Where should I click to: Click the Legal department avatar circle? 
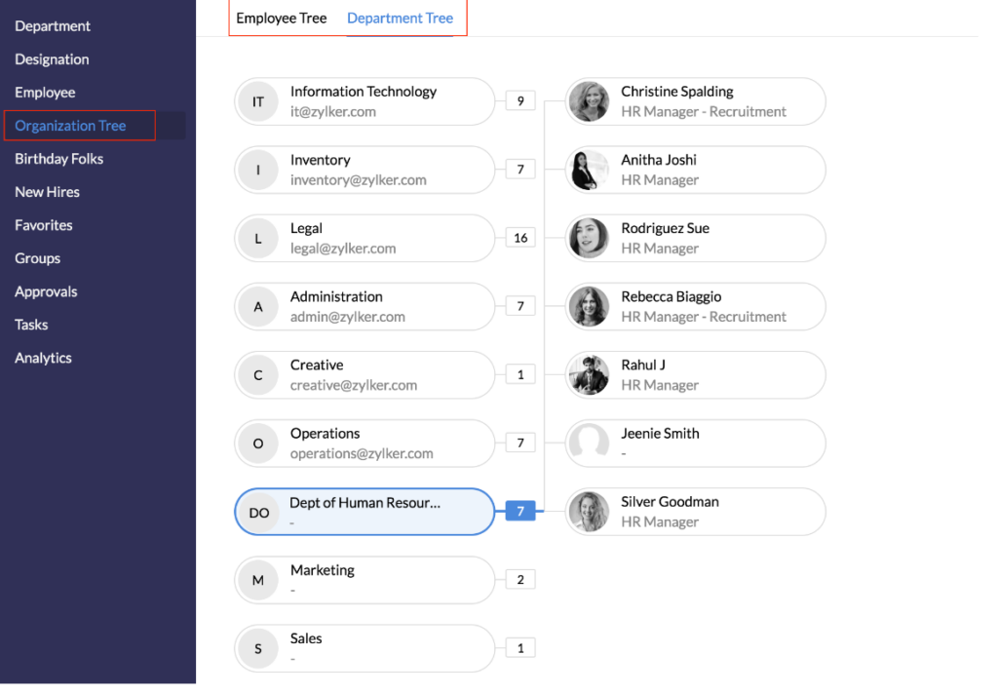tap(258, 238)
